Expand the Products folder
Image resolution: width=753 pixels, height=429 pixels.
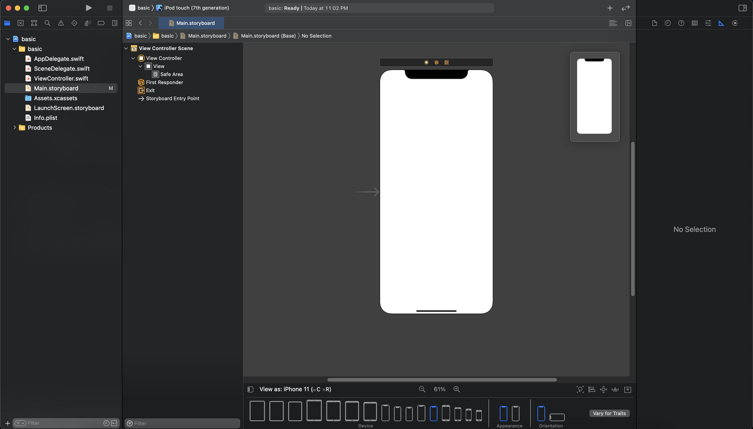[15, 128]
